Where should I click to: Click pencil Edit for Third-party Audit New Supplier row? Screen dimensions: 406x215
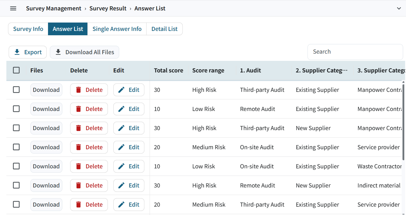point(129,128)
